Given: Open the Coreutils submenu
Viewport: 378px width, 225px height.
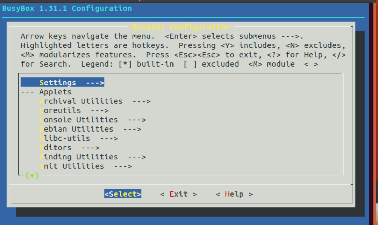Looking at the screenshot, I should tap(74, 110).
